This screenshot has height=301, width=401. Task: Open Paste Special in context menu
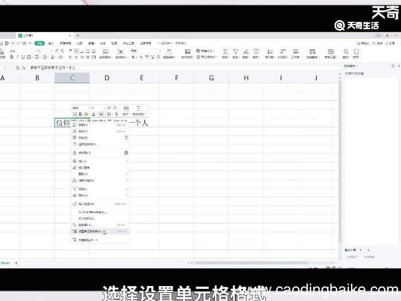pos(100,144)
